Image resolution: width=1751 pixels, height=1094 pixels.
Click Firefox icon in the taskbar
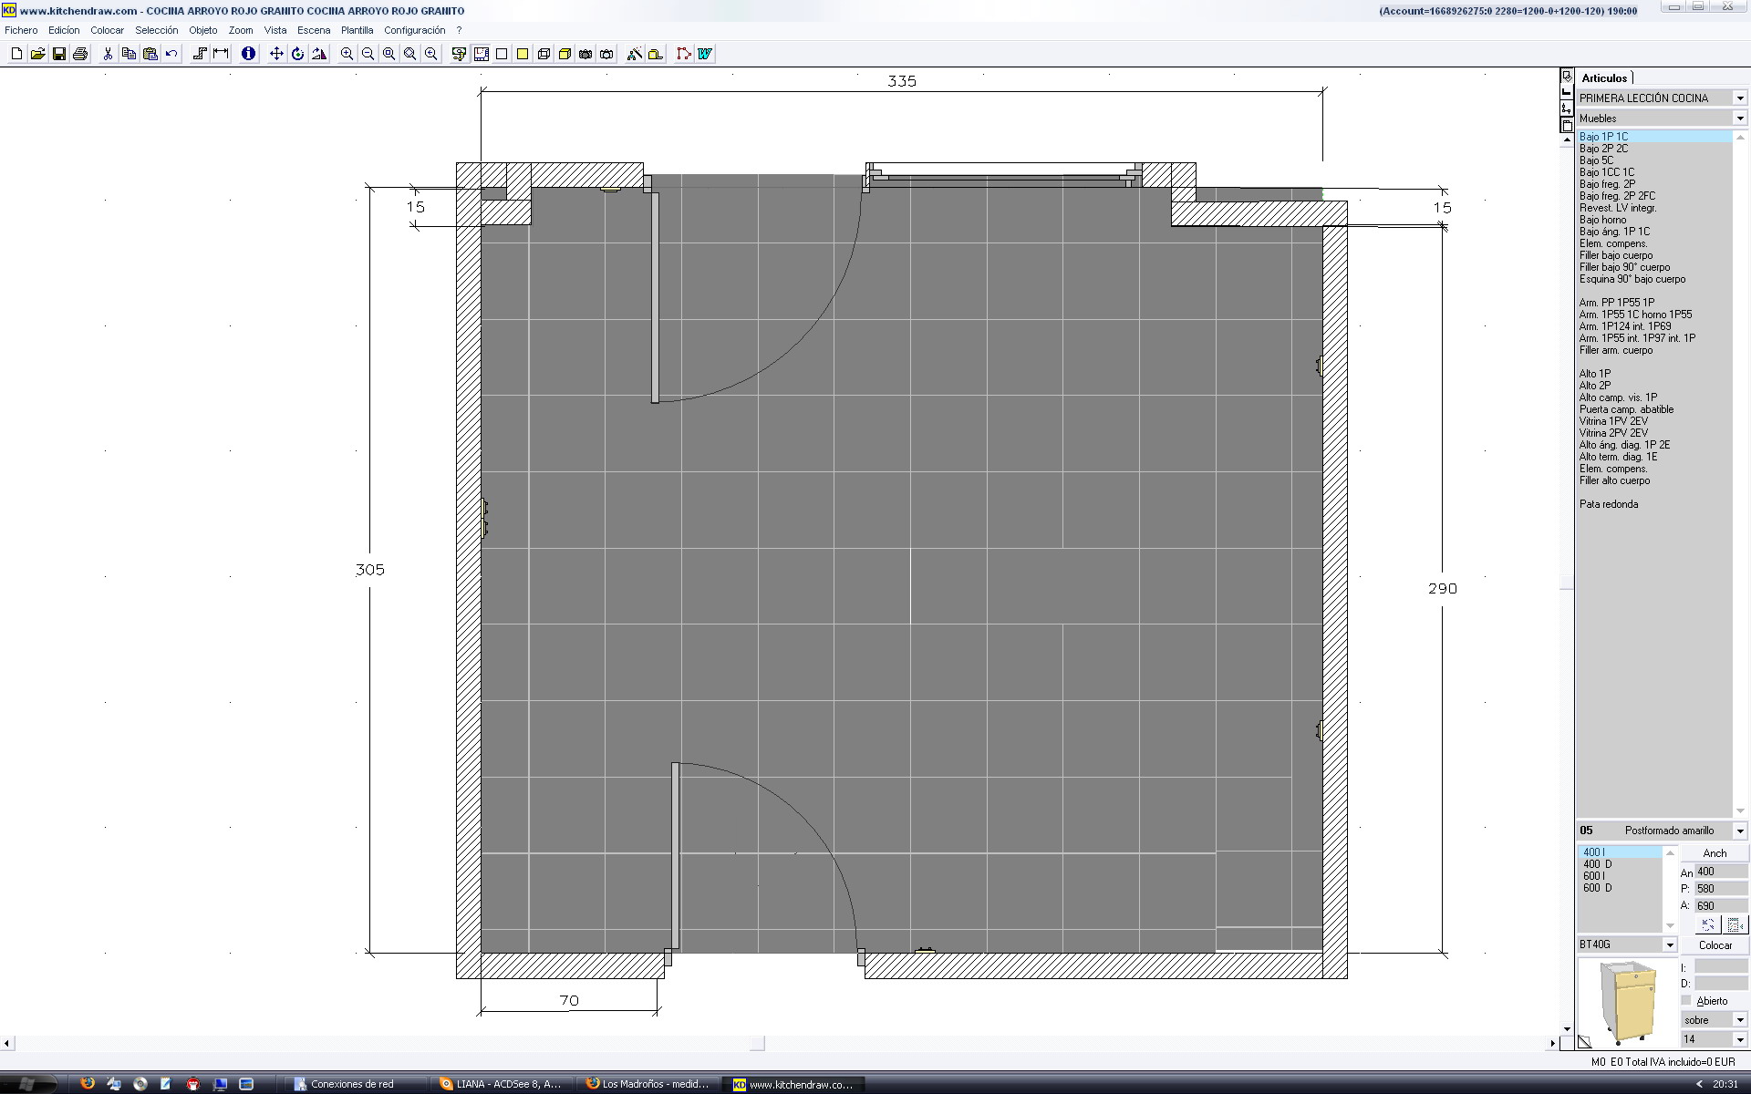click(x=88, y=1084)
